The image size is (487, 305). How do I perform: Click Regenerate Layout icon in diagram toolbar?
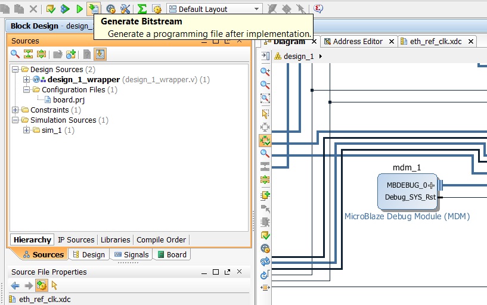point(265,262)
